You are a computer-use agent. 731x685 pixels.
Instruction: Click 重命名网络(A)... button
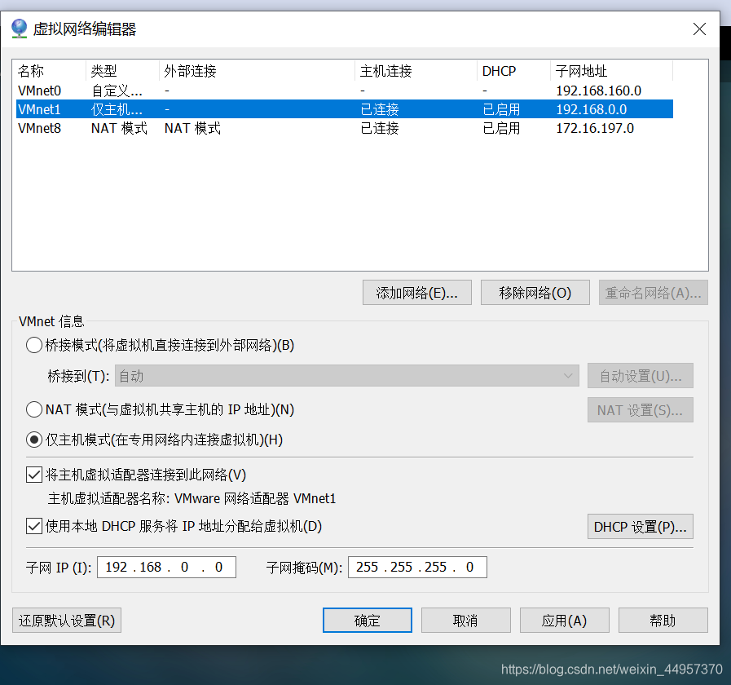point(653,293)
